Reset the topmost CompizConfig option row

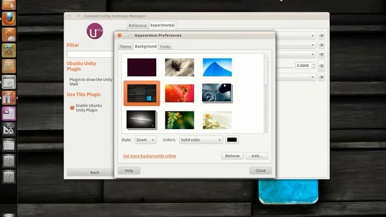[321, 36]
